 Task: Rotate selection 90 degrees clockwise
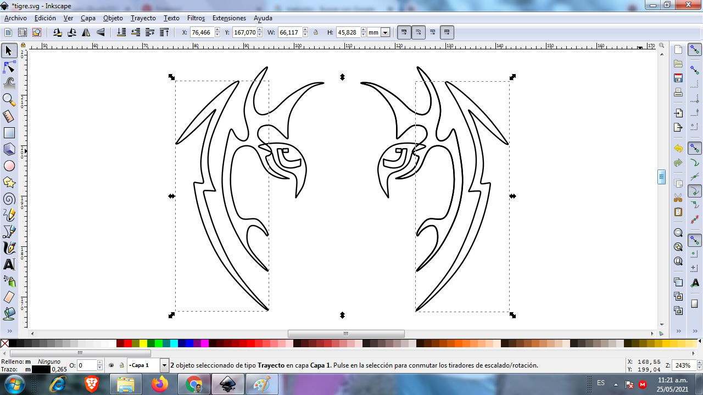(71, 32)
